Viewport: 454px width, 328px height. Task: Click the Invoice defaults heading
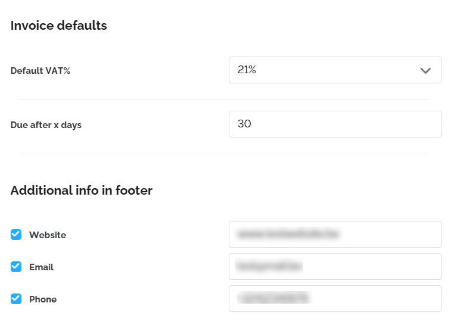point(58,26)
